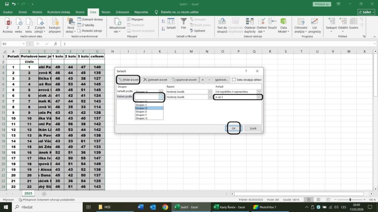This screenshot has width=378, height=212.
Task: Undo the last action in title bar
Action: point(14,4)
